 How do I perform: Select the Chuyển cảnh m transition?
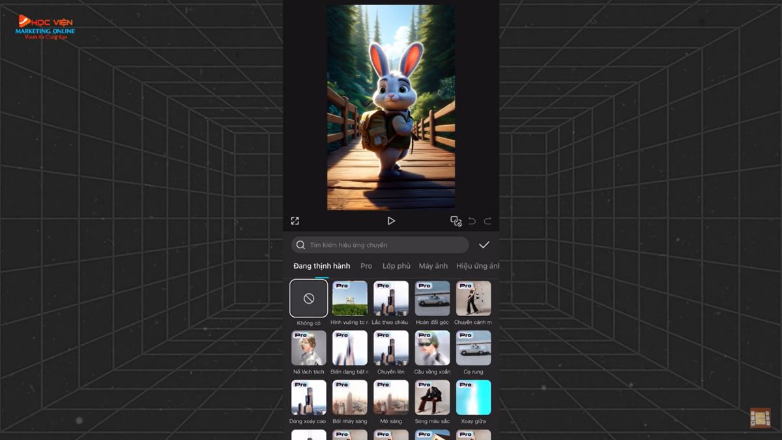474,299
